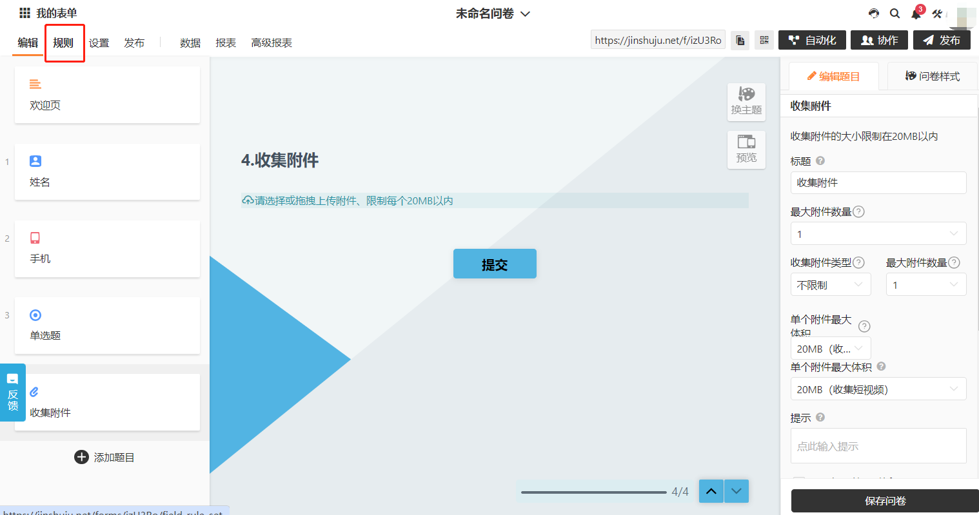
Task: Open 20MB（收集短视频） dropdown
Action: (878, 389)
